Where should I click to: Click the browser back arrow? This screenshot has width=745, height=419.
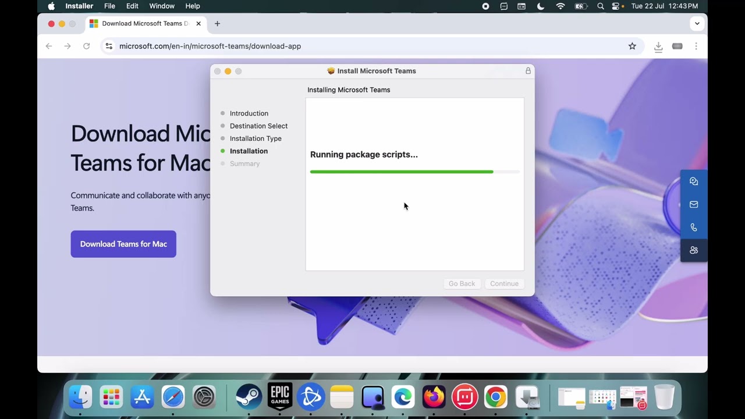pyautogui.click(x=49, y=46)
